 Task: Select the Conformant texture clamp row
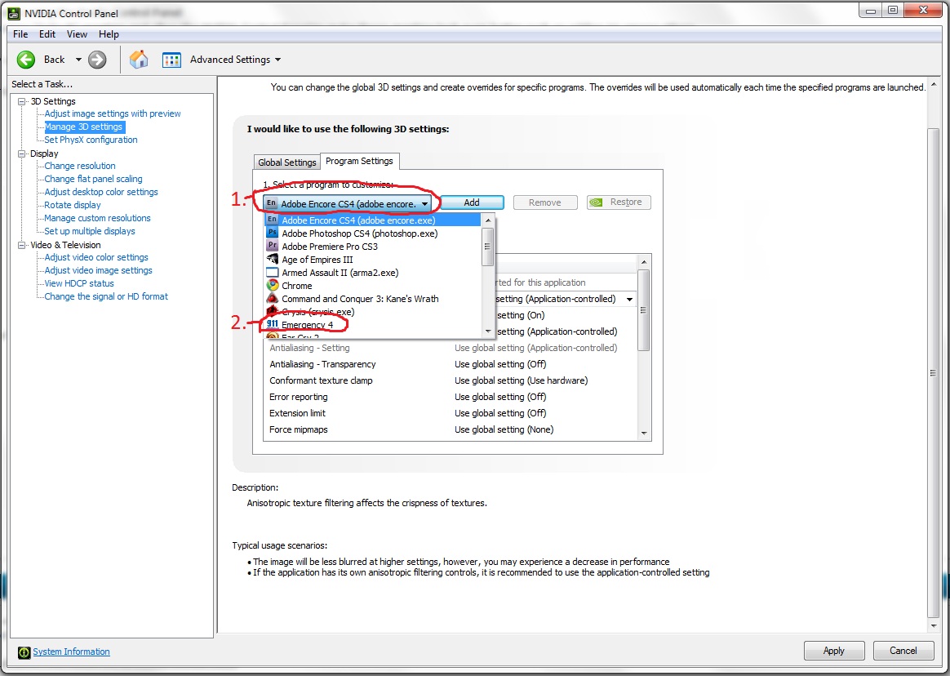(451, 380)
